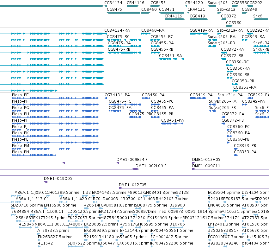This screenshot has width=269, height=248.
Task: Select the CG8419 gene label
Action: click(197, 16)
